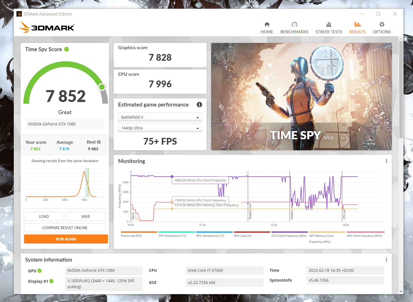Click the SystemInfo version v5.46.1056

[x=345, y=280]
